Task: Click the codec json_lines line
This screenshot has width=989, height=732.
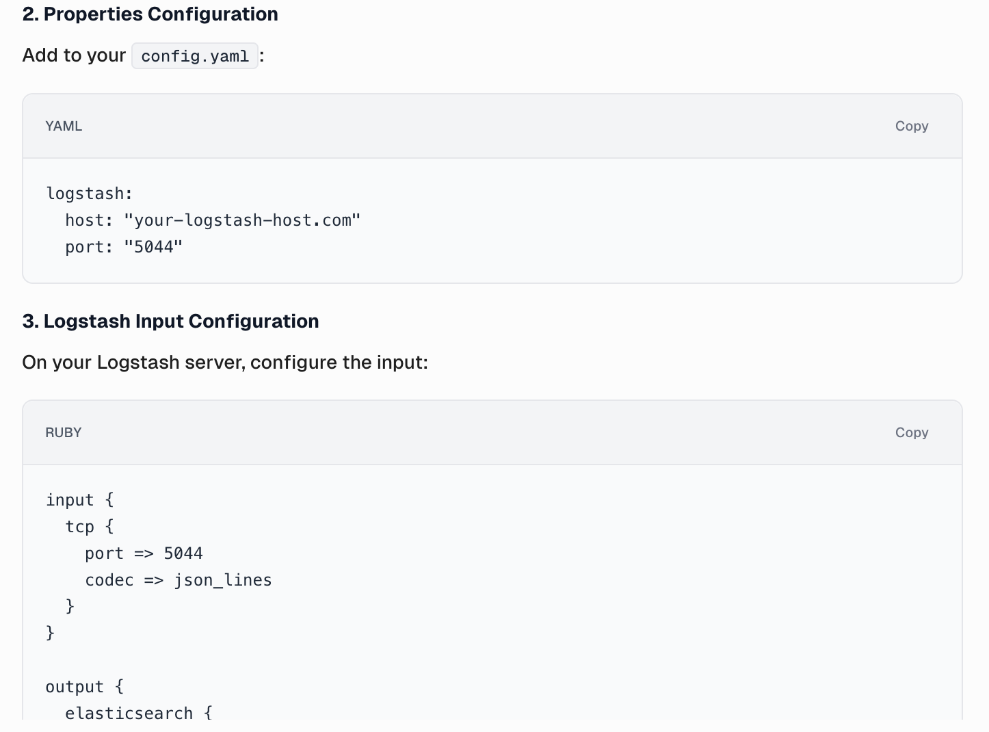Action: pyautogui.click(x=178, y=579)
